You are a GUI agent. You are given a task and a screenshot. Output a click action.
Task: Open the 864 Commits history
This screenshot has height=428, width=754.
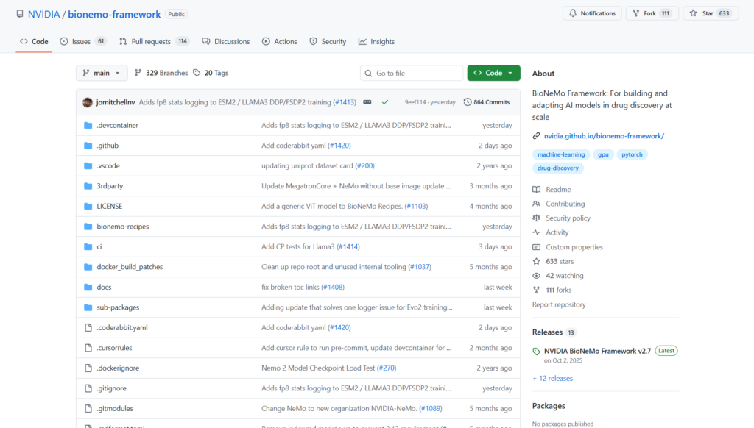(487, 102)
